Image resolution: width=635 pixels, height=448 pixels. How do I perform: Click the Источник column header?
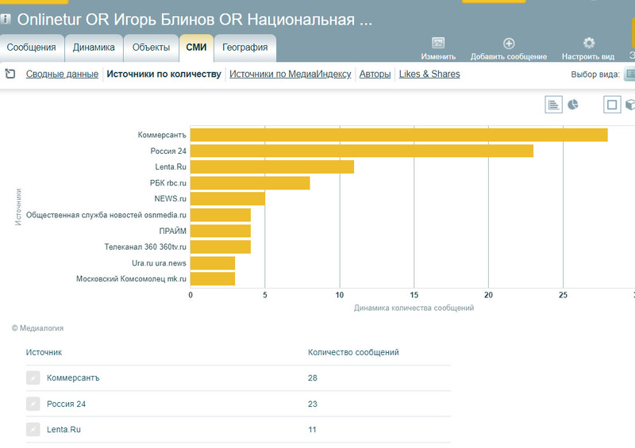point(44,353)
